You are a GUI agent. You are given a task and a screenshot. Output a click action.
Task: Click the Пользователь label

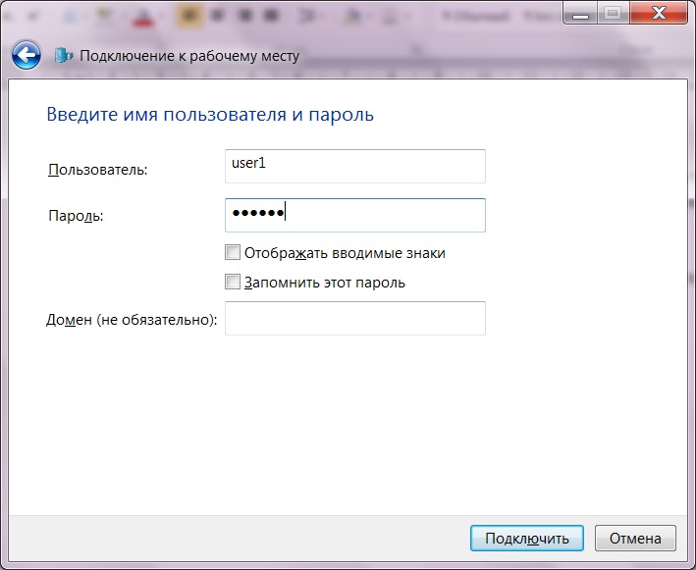click(x=97, y=170)
